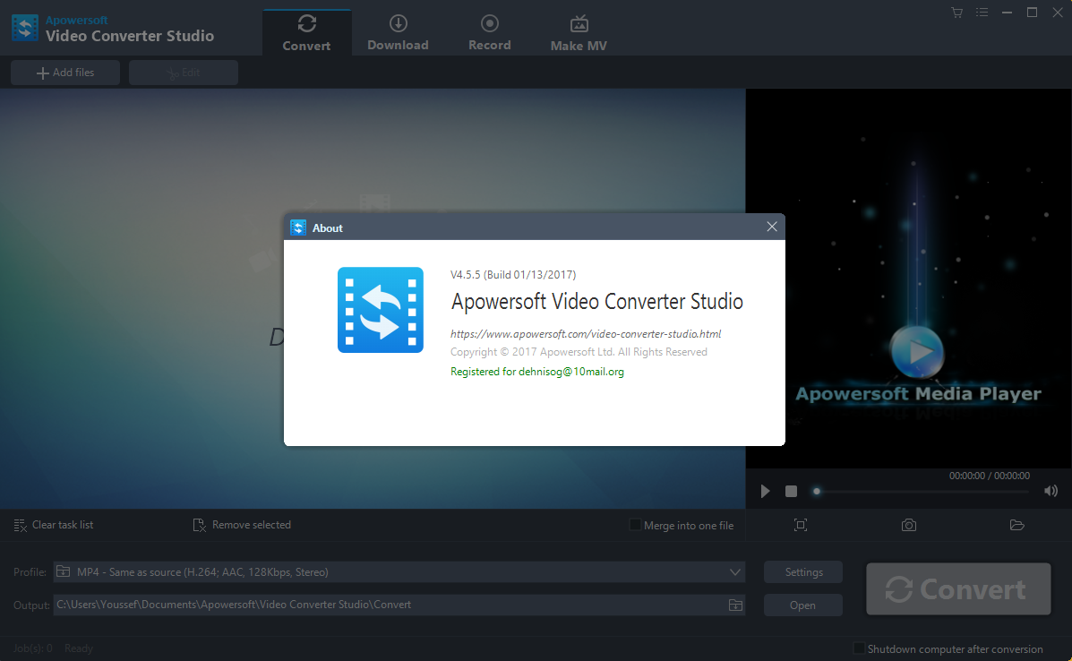Screen dimensions: 1072x661
Task: Click the V4.5.5 build version text
Action: click(513, 275)
